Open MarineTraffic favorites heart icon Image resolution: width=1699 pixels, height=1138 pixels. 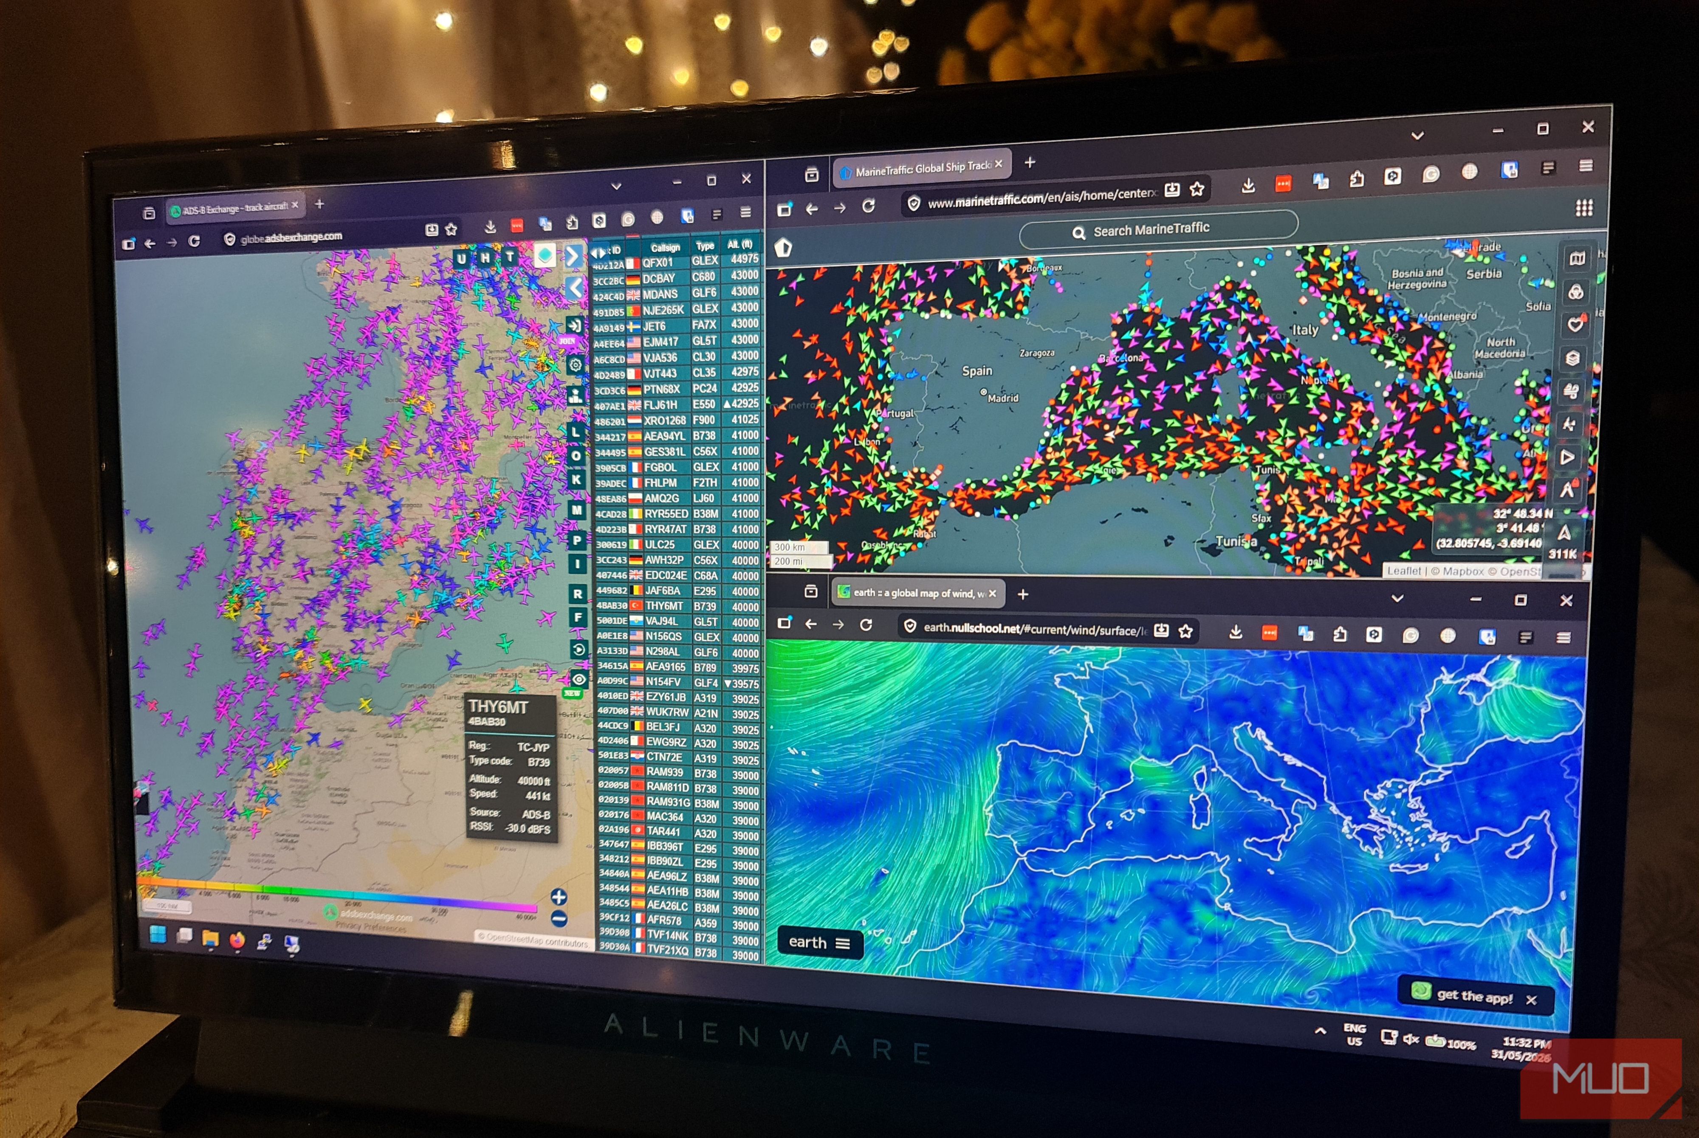coord(1575,325)
